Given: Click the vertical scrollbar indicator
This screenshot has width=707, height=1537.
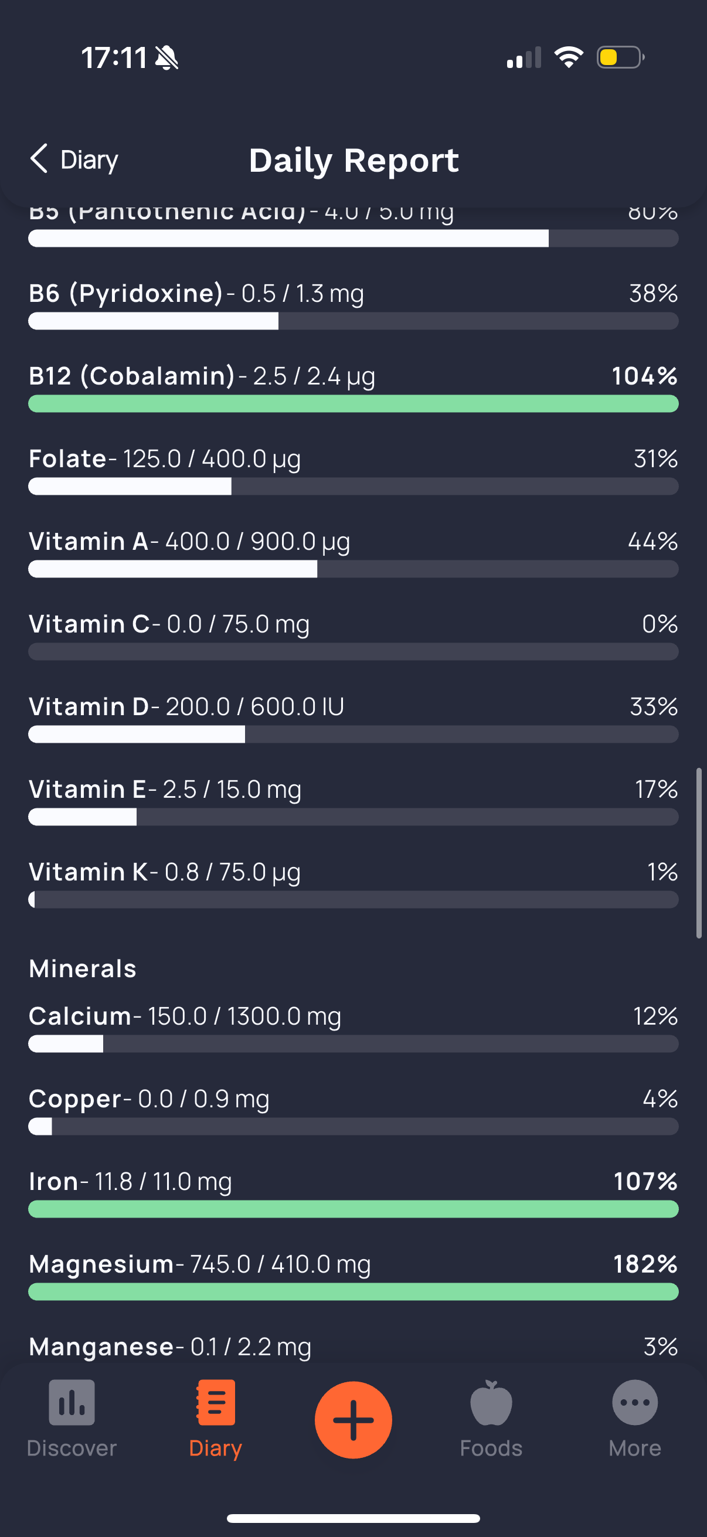Looking at the screenshot, I should point(699,853).
